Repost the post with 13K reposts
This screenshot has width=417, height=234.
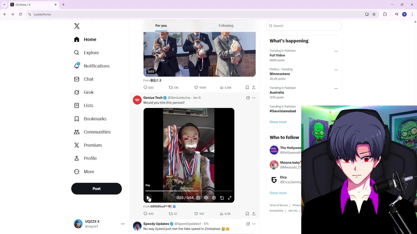click(x=173, y=87)
